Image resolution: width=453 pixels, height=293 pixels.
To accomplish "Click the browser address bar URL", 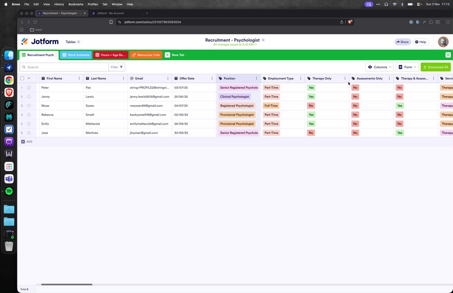I will coord(153,22).
